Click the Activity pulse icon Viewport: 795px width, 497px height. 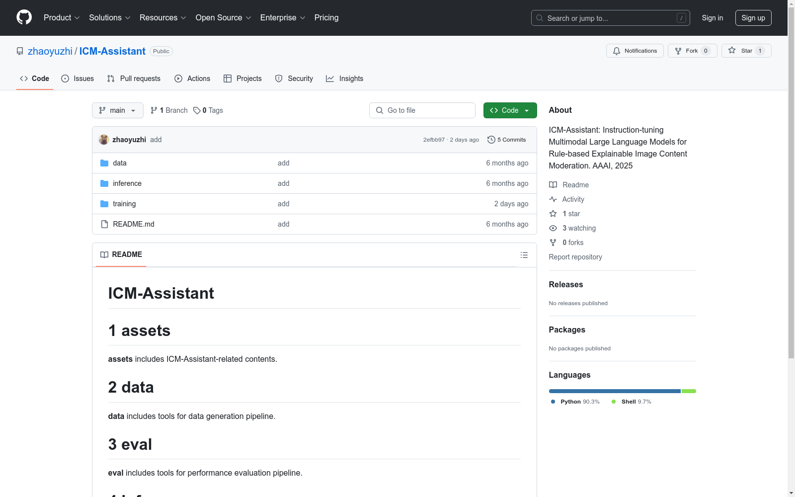point(553,199)
